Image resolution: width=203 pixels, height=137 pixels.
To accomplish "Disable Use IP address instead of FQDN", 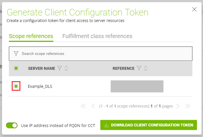I will tap(12, 125).
